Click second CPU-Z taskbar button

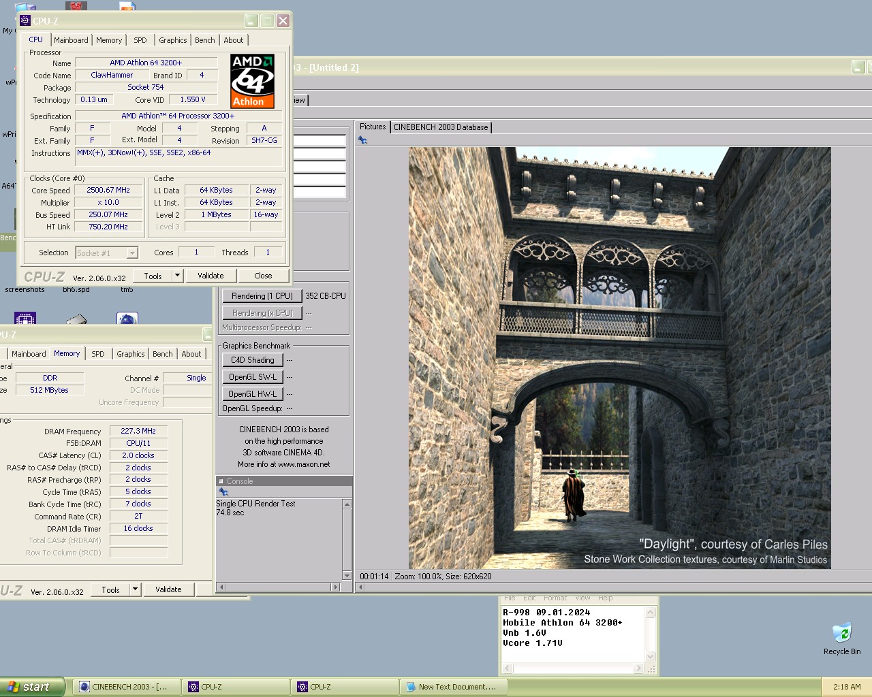point(345,687)
